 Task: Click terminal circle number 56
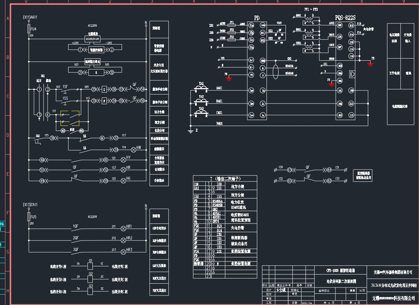[143, 101]
